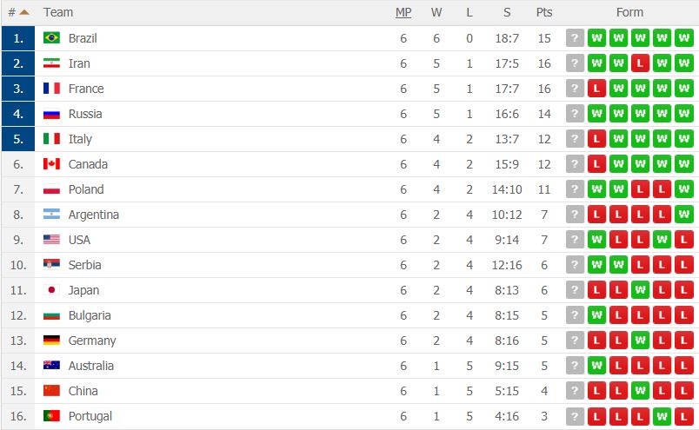Open the Russia team link
Viewport: 699px width, 430px height.
coord(85,114)
